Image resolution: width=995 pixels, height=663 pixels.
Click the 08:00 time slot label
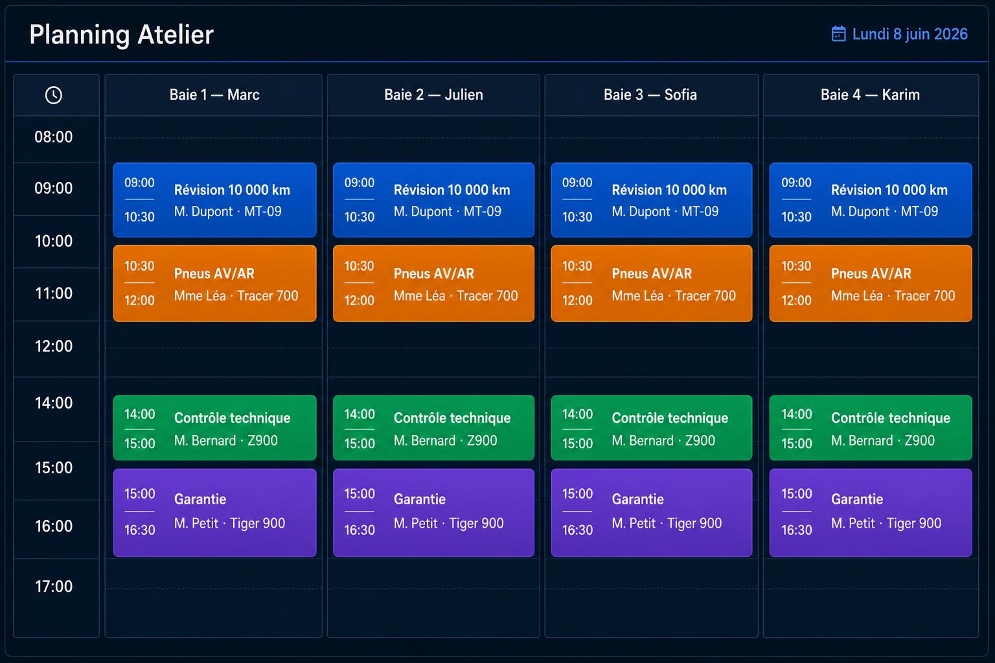54,137
